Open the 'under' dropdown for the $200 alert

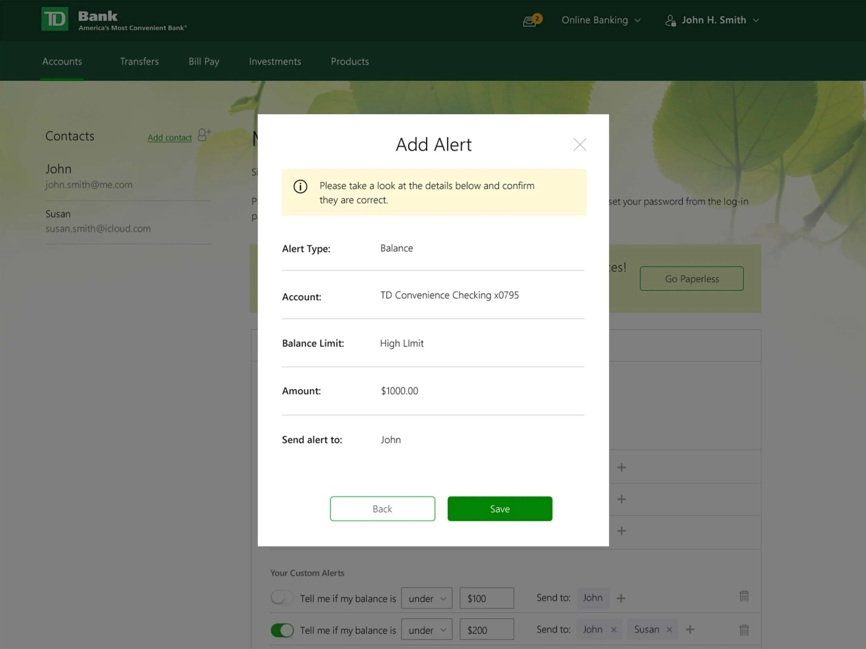coord(426,629)
